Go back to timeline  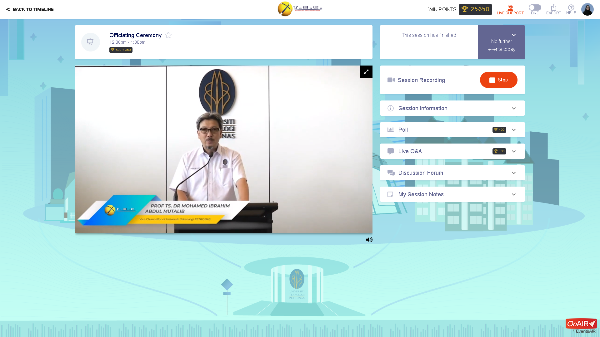pos(30,9)
